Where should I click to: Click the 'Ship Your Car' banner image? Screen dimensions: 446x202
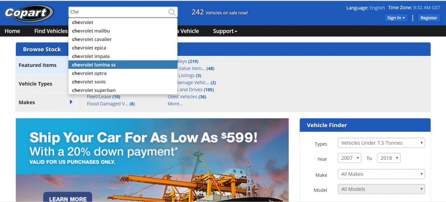(152, 160)
